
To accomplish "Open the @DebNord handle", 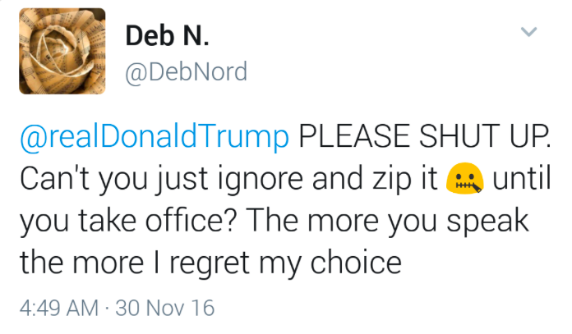I will click(187, 73).
